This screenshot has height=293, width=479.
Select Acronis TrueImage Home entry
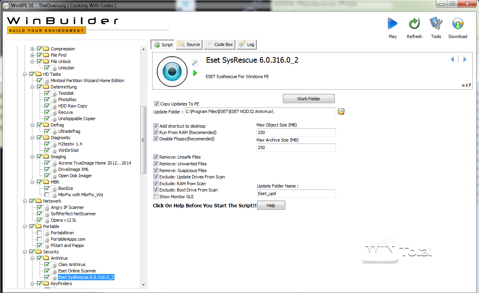[95, 163]
